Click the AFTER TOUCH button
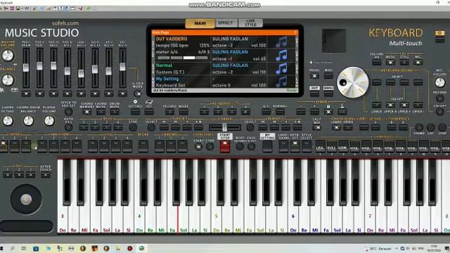This screenshot has height=253, width=450. [x=46, y=174]
